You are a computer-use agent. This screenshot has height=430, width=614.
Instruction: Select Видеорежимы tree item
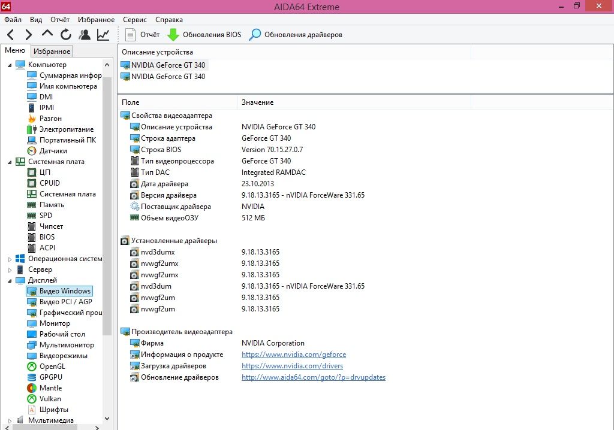coord(57,356)
